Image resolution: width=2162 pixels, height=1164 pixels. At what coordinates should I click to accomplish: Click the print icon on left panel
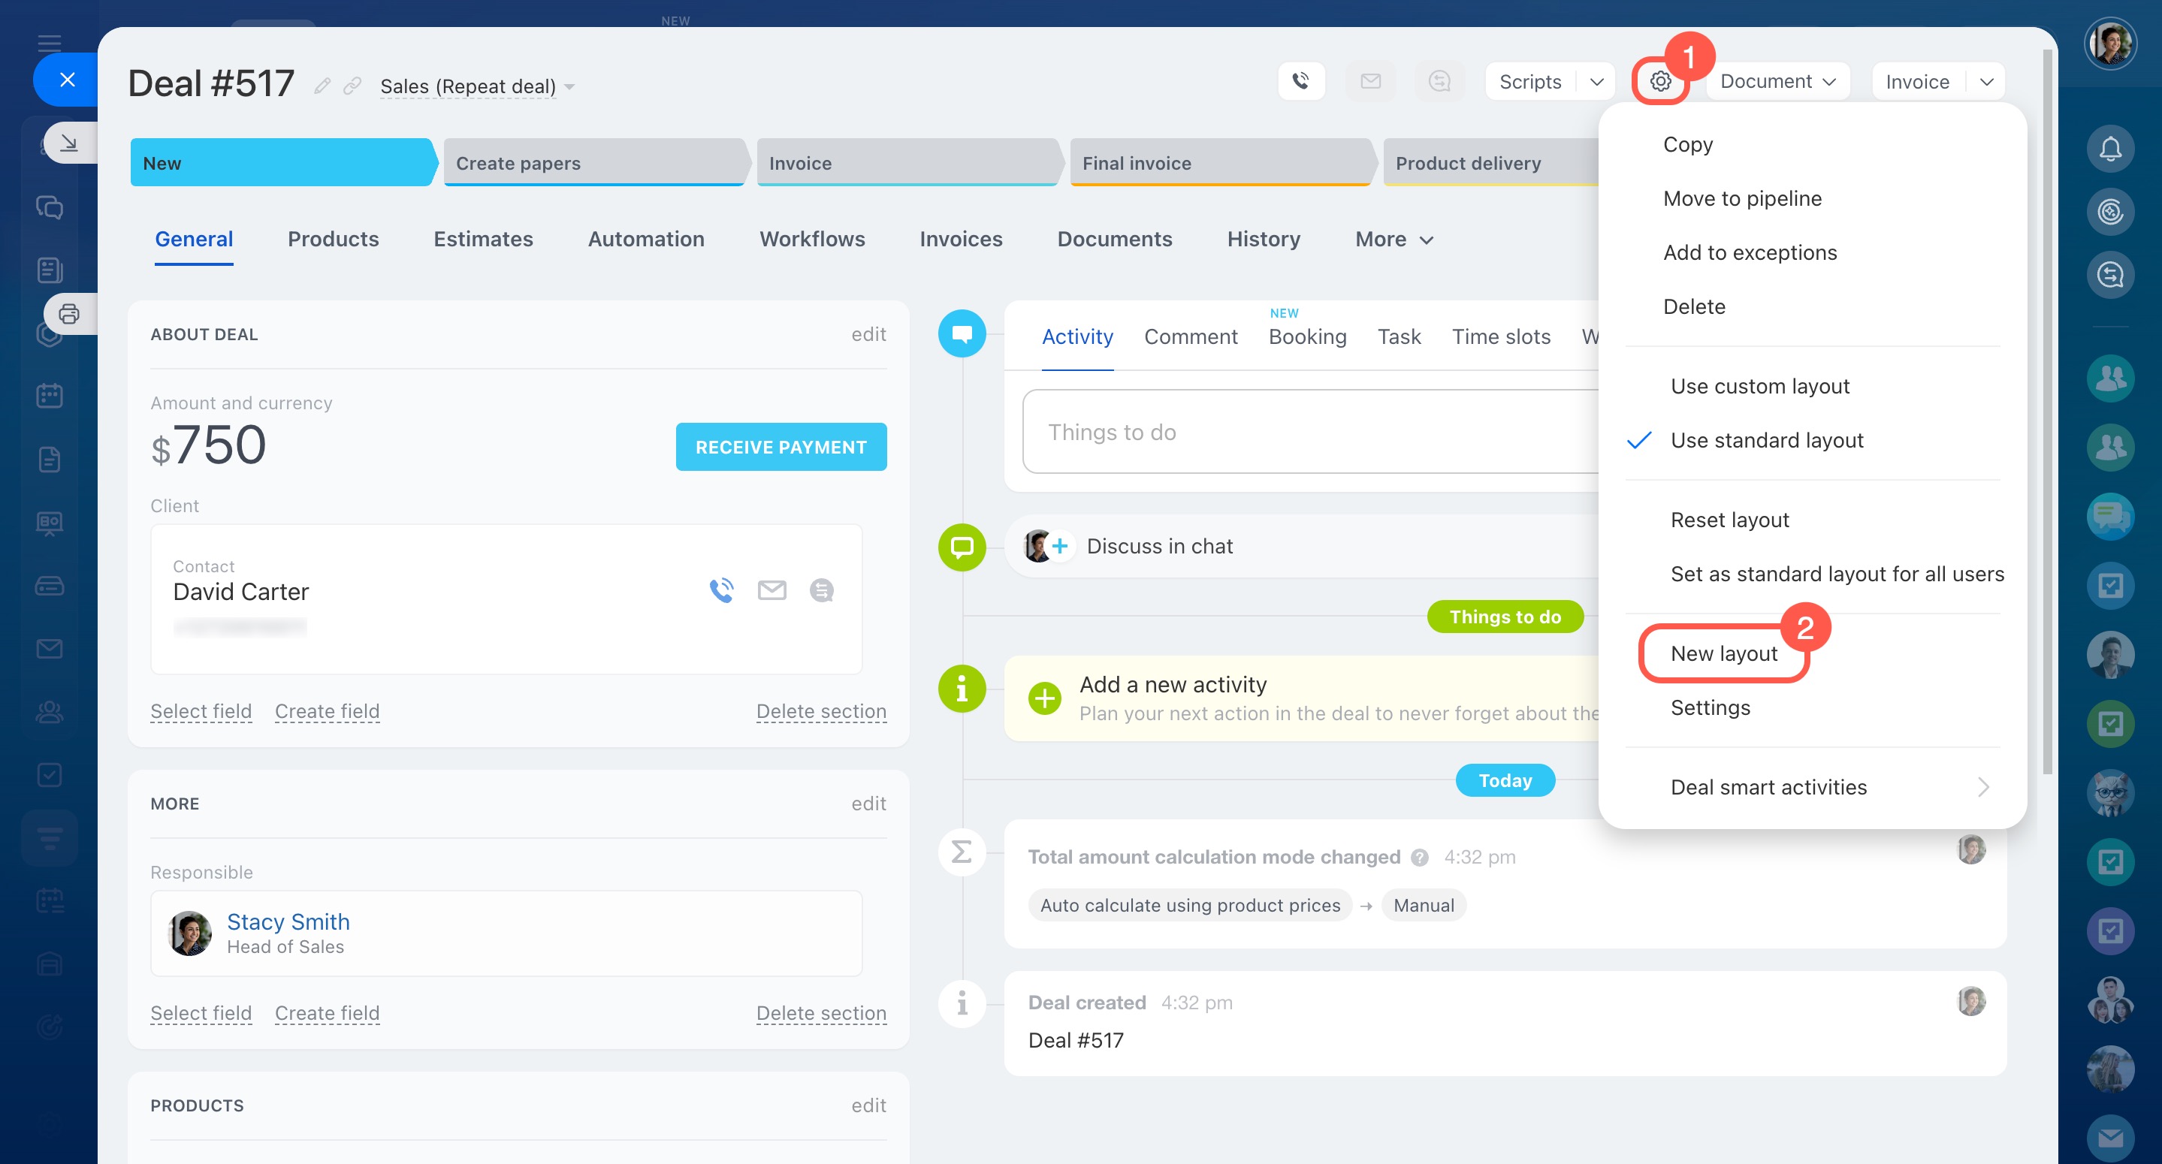(x=69, y=314)
